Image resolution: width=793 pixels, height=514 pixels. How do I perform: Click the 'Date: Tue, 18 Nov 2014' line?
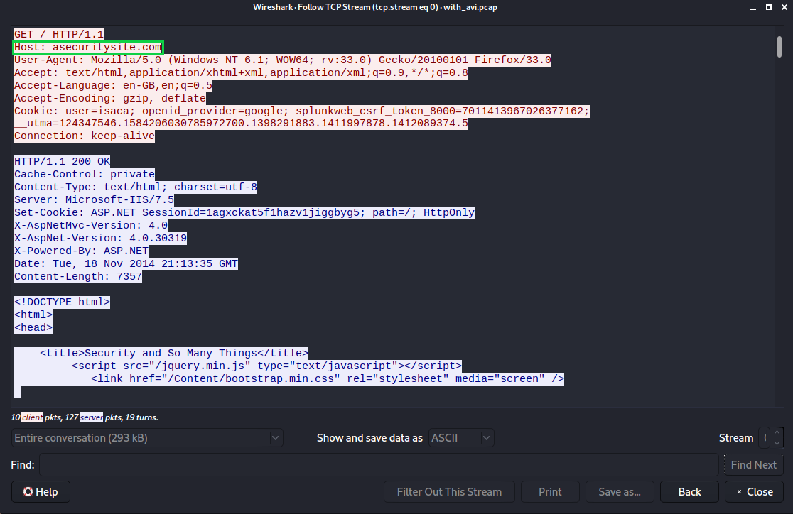pyautogui.click(x=126, y=264)
